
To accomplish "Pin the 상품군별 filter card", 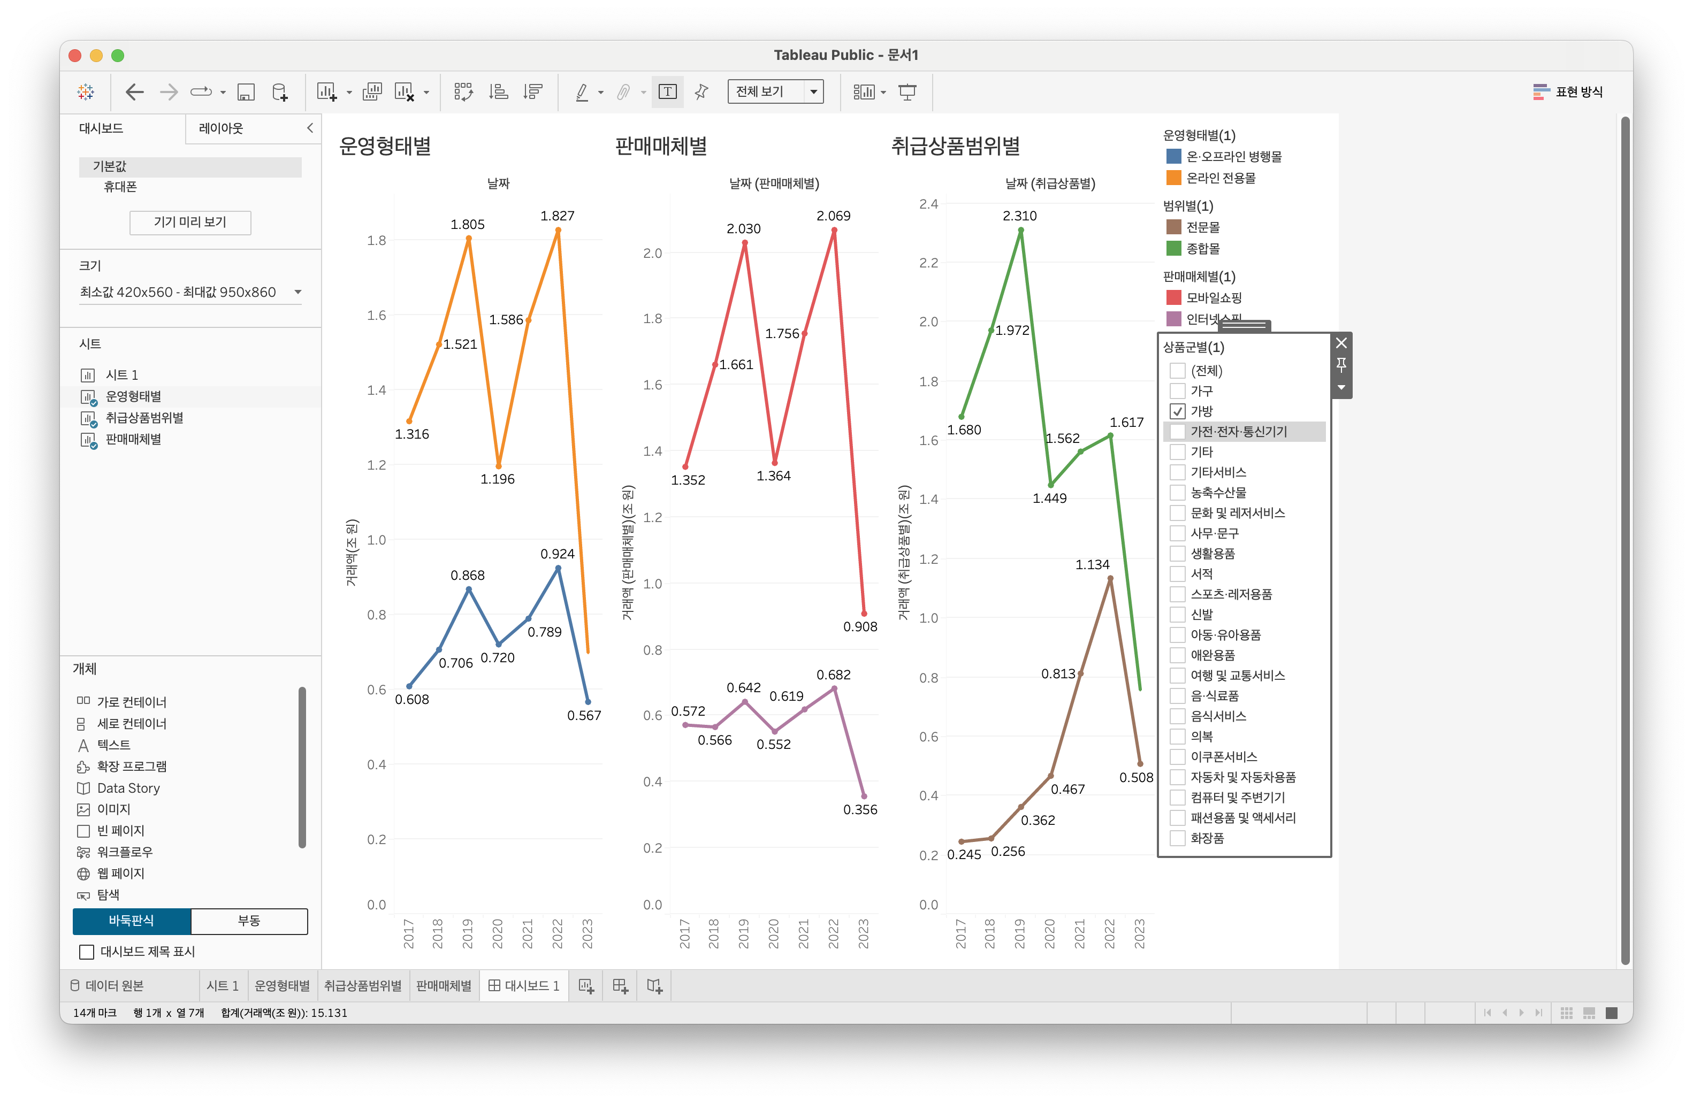I will [x=1341, y=365].
